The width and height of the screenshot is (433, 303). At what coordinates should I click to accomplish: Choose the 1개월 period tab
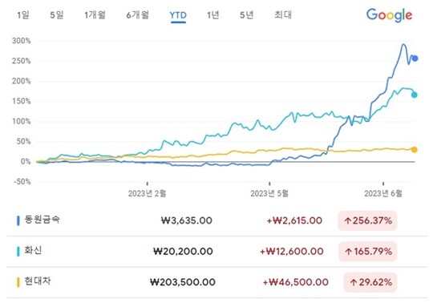click(95, 15)
